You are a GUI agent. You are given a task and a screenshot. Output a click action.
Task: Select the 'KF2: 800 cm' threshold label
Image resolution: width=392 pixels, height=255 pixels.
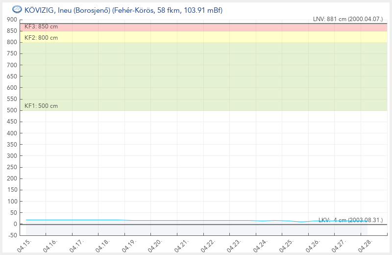(41, 38)
